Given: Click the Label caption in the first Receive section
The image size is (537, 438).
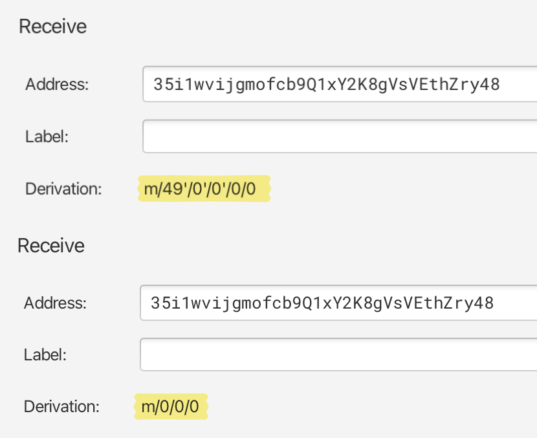Looking at the screenshot, I should [x=47, y=137].
